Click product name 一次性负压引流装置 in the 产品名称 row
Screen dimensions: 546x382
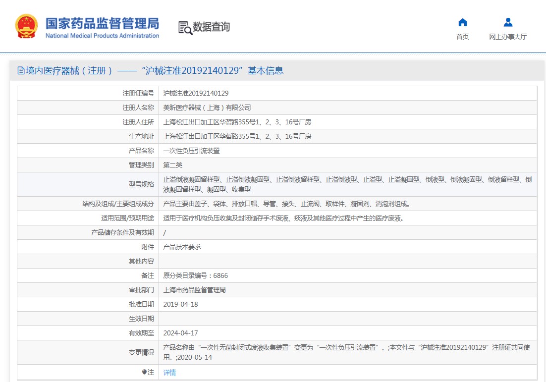[192, 151]
